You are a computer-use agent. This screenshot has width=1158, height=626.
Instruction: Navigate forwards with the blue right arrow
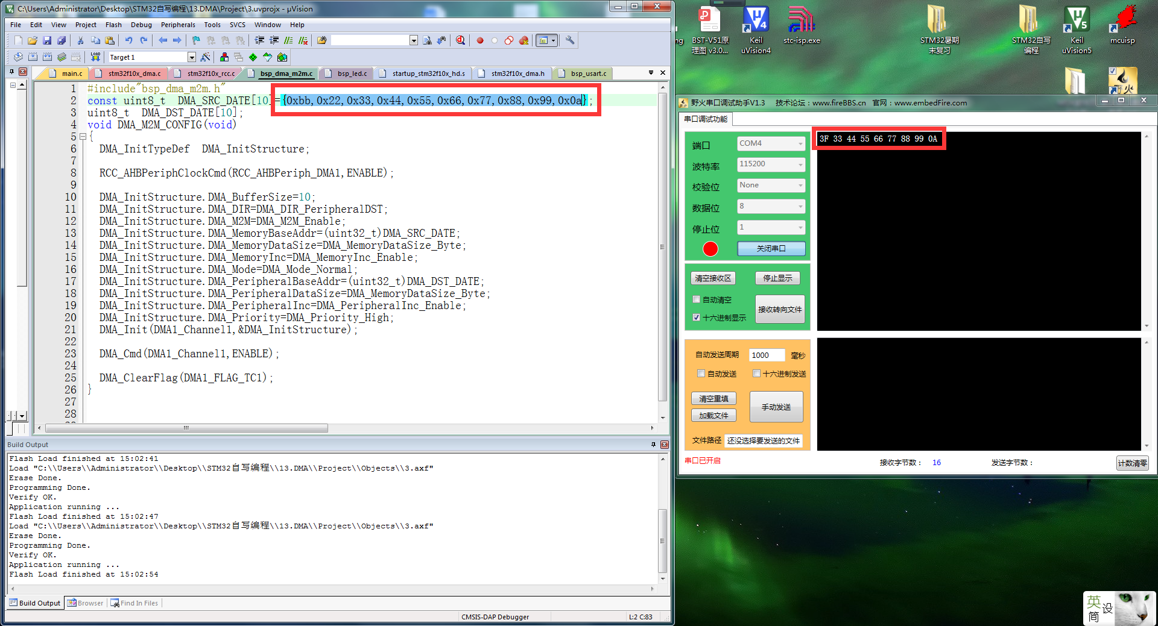(177, 40)
